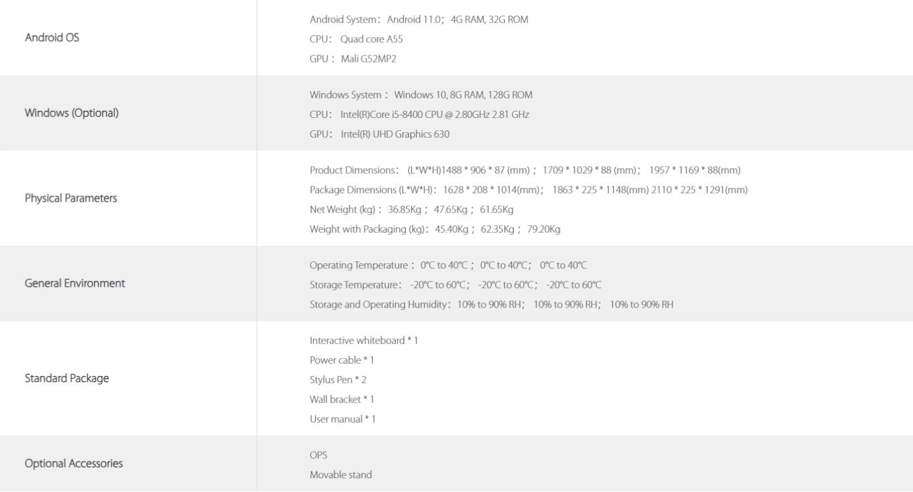Image resolution: width=913 pixels, height=492 pixels.
Task: Click the Weight with Packaging line
Action: (x=435, y=229)
